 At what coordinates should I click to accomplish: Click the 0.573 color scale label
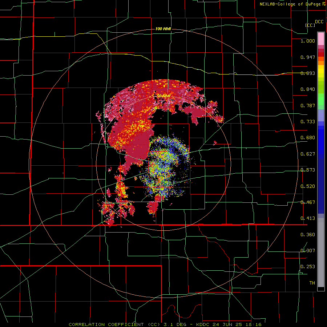[308, 170]
